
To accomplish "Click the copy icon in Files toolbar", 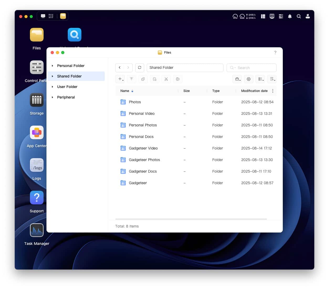I will coord(143,79).
